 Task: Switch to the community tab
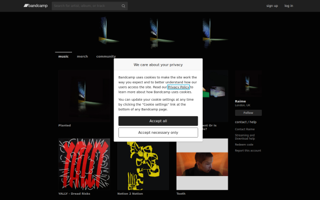(x=106, y=57)
